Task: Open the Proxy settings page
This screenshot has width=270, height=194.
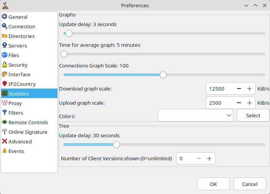Action: [x=29, y=103]
